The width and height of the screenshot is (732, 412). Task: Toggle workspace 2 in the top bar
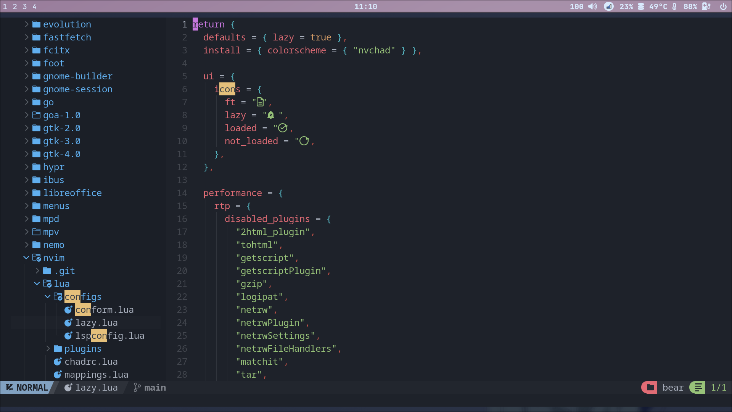point(14,6)
